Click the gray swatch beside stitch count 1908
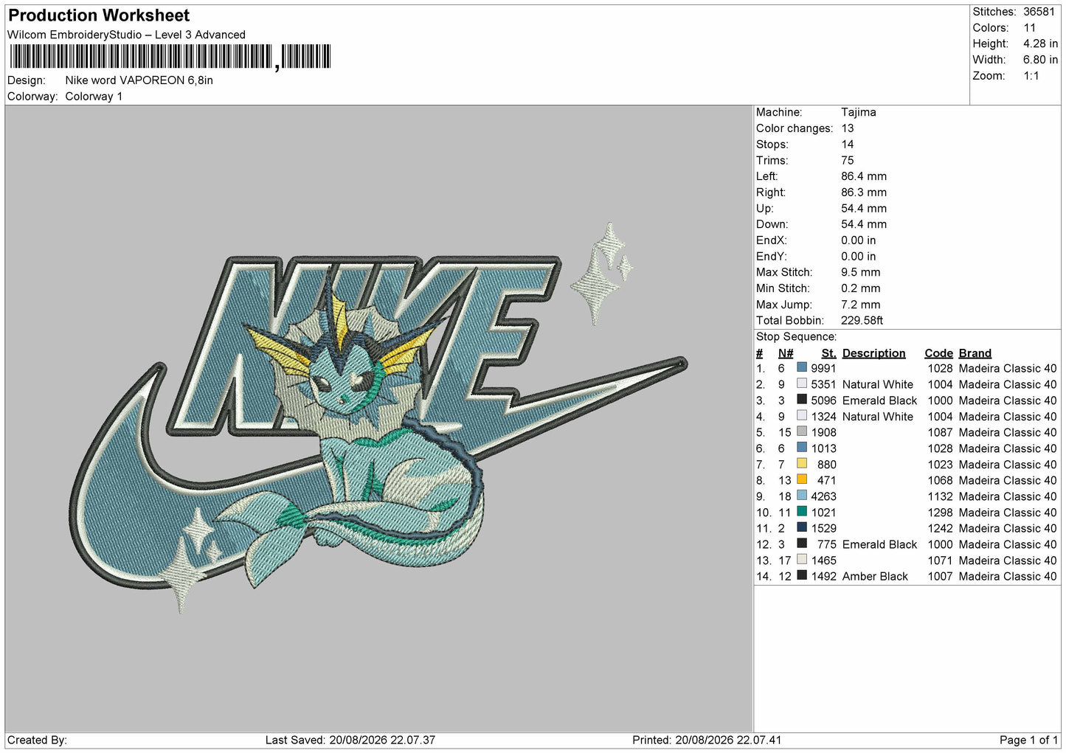The height and width of the screenshot is (753, 1066). click(802, 431)
